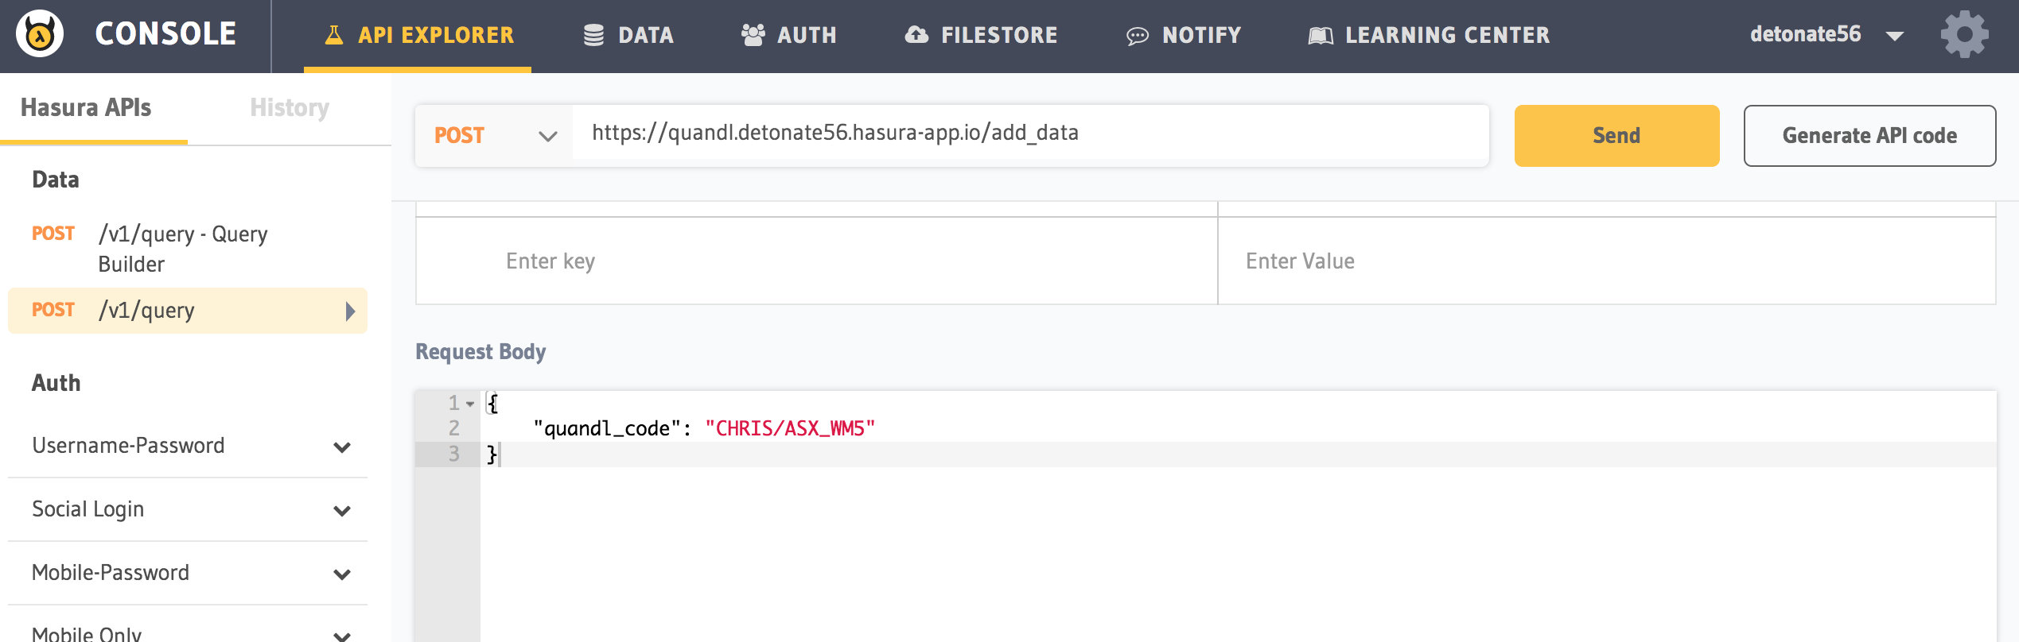2019x642 pixels.
Task: Click the Auth section heading in sidebar
Action: [x=56, y=383]
